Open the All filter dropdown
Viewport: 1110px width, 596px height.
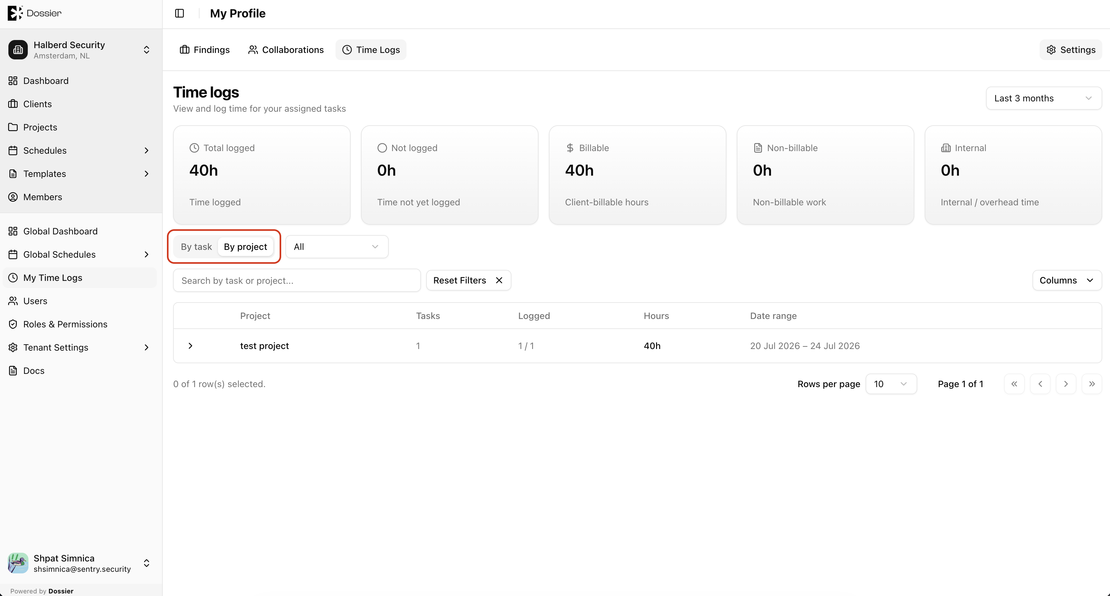(x=336, y=246)
